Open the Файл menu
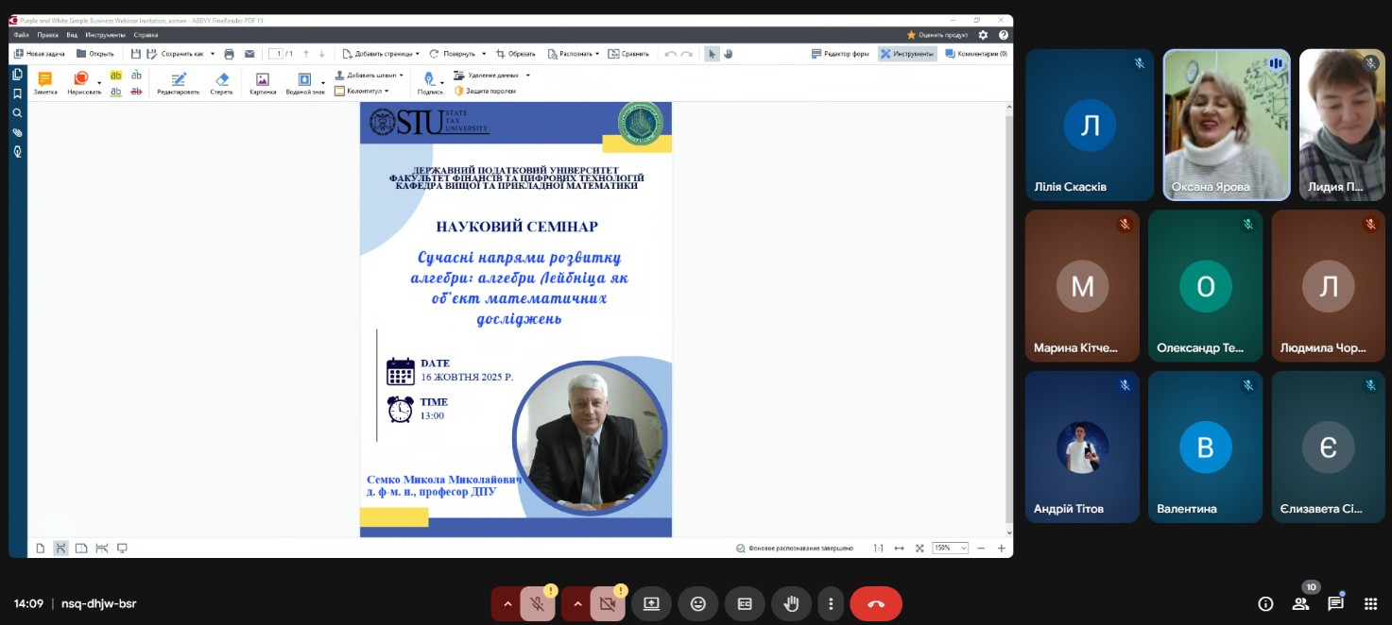The image size is (1392, 625). pos(21,35)
